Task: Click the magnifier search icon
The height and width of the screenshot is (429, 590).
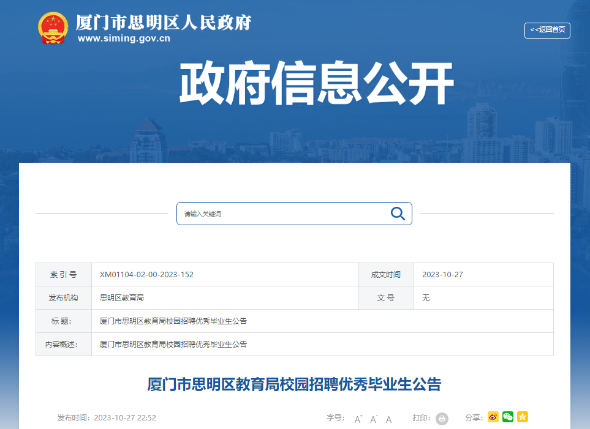Action: (398, 214)
